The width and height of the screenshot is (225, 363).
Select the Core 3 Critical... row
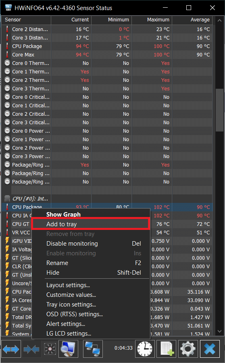click(107, 123)
